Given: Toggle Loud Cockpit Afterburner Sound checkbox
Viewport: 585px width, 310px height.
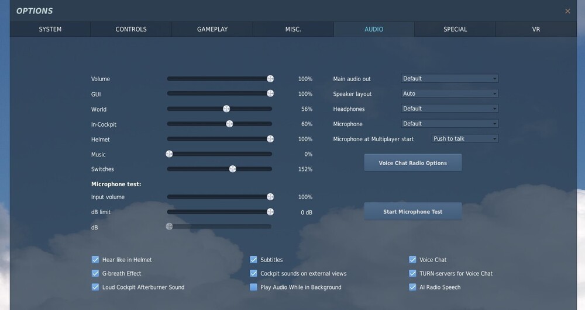Looking at the screenshot, I should [95, 287].
